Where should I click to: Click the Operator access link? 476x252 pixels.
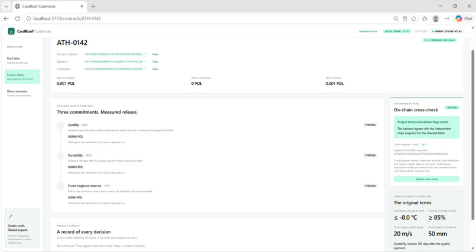pyautogui.click(x=368, y=31)
